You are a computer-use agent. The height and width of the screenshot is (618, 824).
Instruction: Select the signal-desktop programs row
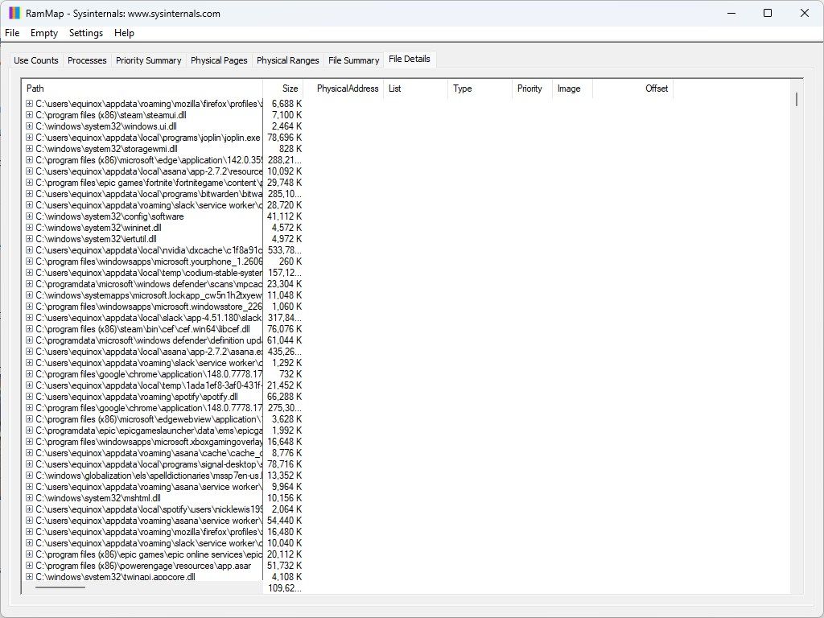(149, 464)
